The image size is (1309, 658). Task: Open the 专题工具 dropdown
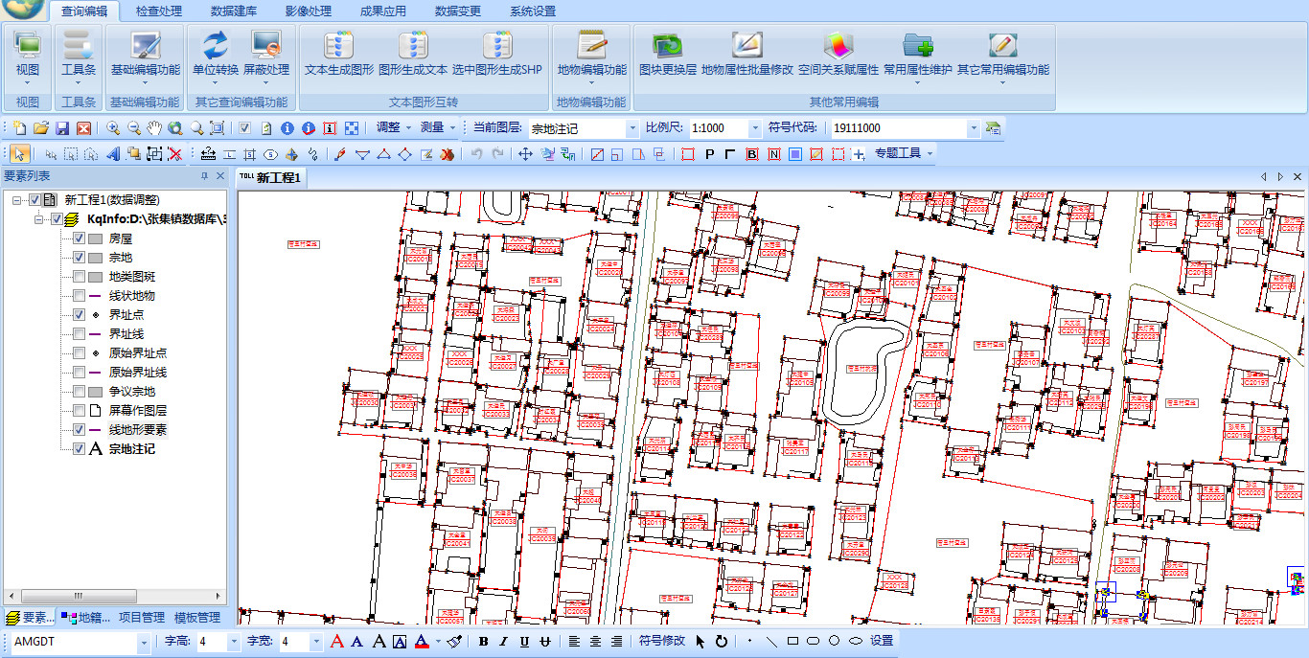coord(903,153)
